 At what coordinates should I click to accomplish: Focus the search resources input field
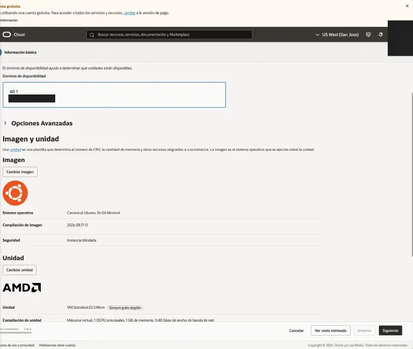pos(169,35)
